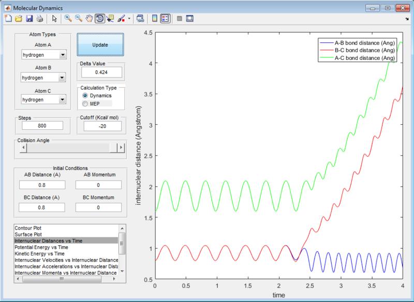
Task: Click the Collision Angle slider right arrow
Action: pyautogui.click(x=122, y=148)
